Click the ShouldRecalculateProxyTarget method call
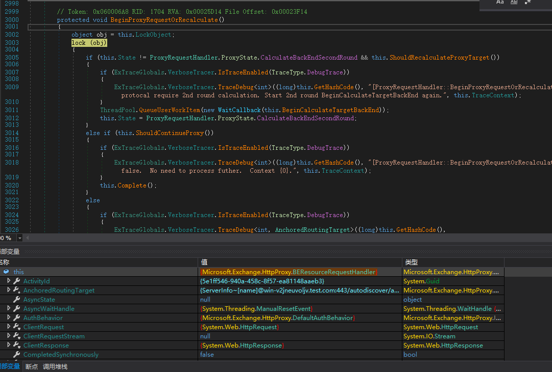Screen dimensions: 552x372 [439, 57]
